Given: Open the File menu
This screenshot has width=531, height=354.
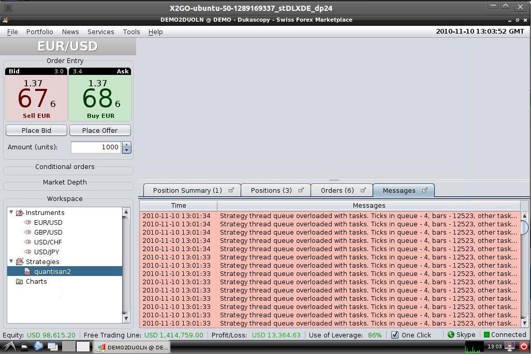Looking at the screenshot, I should (12, 32).
